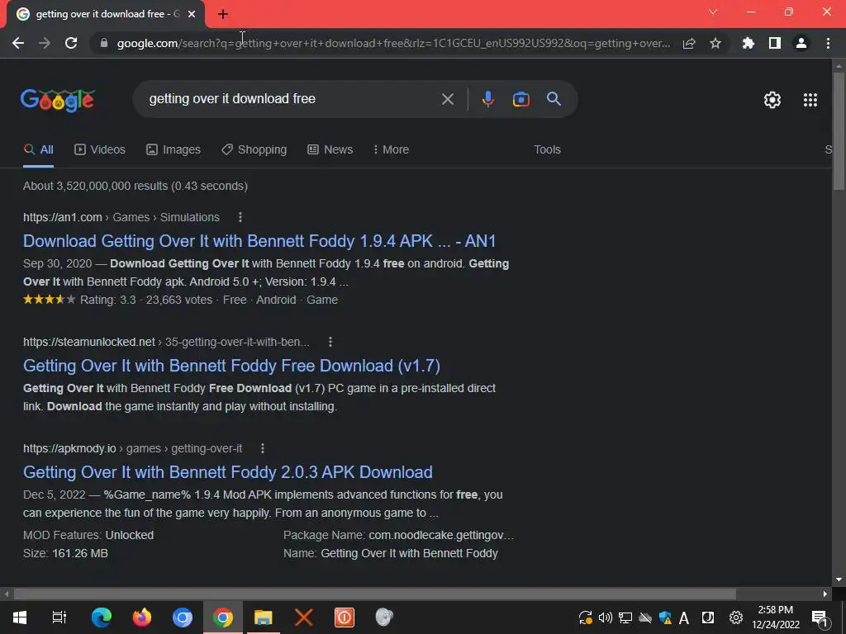Switch to the Shopping tab
Viewport: 846px width, 634px height.
[254, 150]
